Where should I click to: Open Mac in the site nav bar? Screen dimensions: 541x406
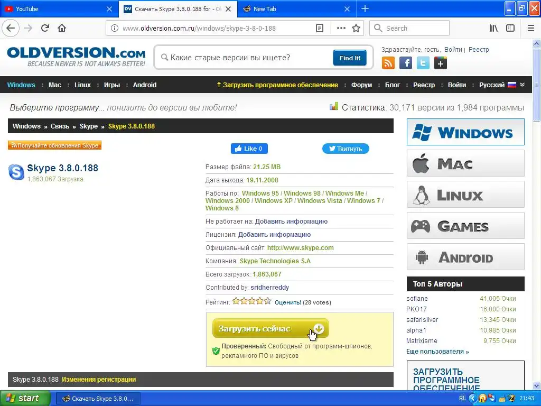(55, 85)
